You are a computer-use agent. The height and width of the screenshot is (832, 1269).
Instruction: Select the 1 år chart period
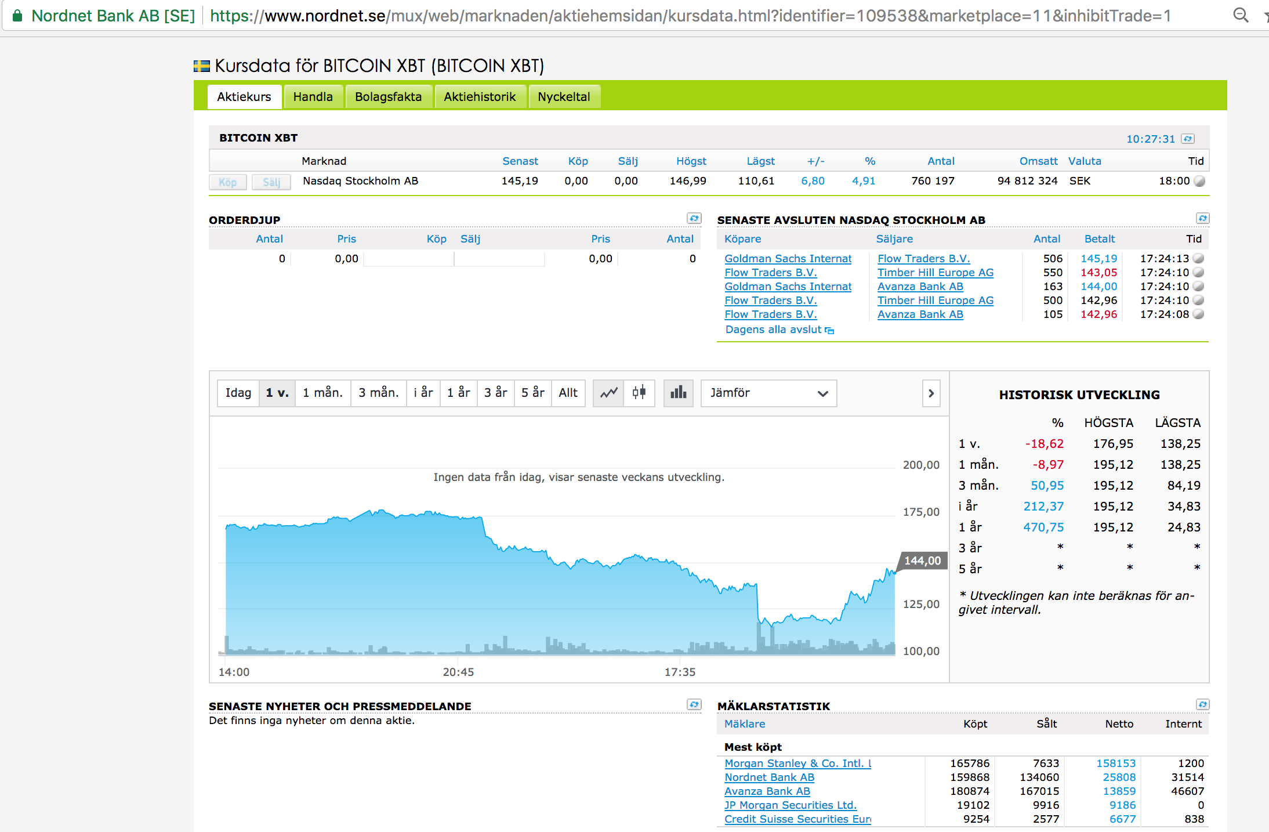point(458,393)
